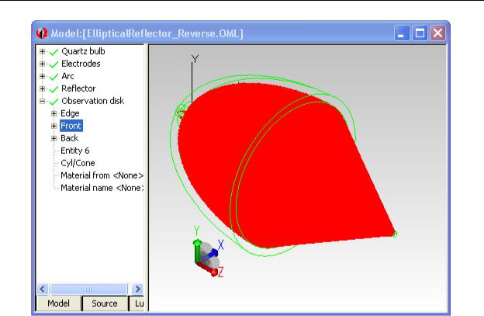The width and height of the screenshot is (484, 316).
Task: Switch to the Model tab
Action: pyautogui.click(x=59, y=304)
